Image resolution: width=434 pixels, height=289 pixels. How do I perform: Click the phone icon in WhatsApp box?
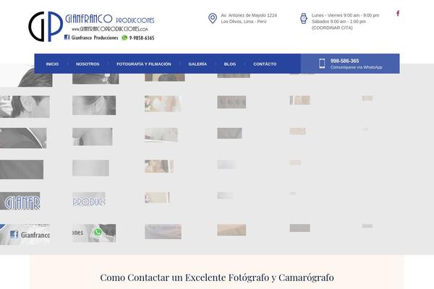tap(322, 64)
